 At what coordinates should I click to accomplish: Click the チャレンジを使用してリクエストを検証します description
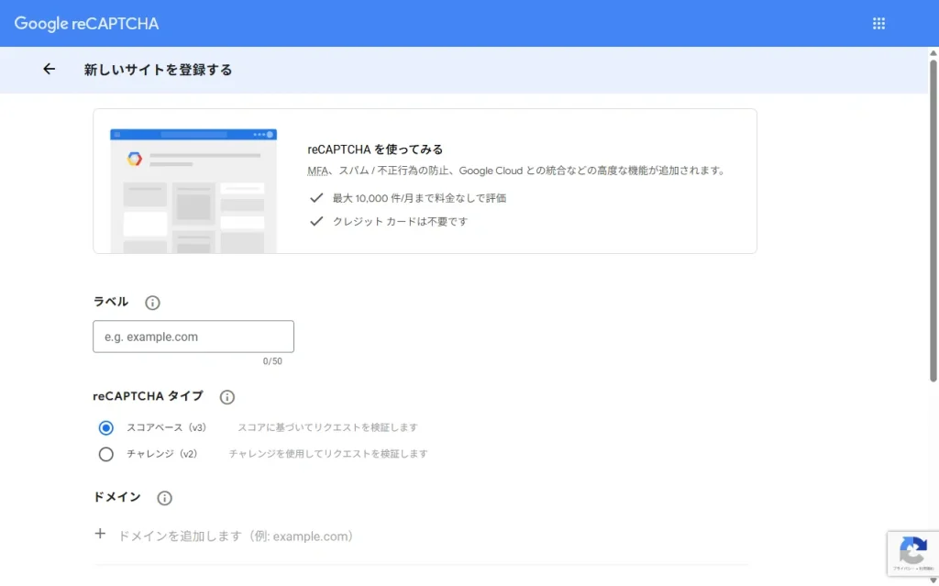pos(328,454)
